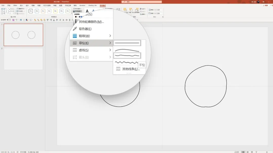Apply the light-blue outline Abc shape style
Image resolution: width=273 pixels, height=153 pixels.
[61, 11]
